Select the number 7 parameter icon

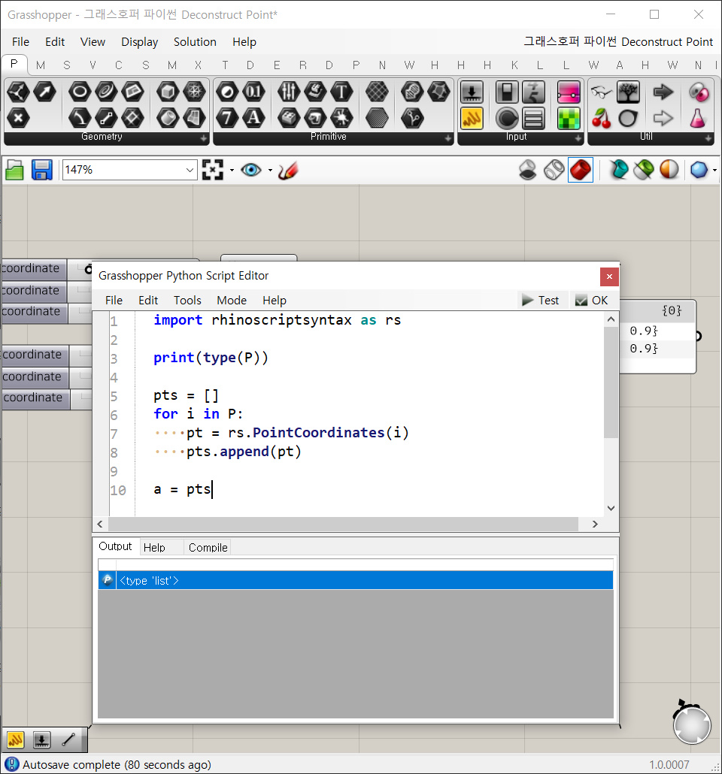(x=227, y=118)
